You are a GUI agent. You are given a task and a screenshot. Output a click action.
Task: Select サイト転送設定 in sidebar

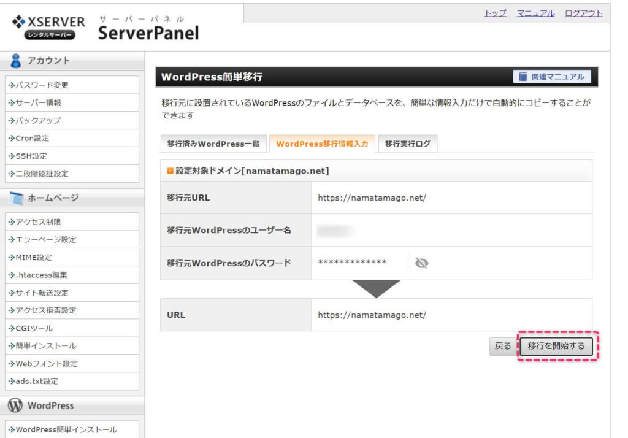click(x=72, y=293)
